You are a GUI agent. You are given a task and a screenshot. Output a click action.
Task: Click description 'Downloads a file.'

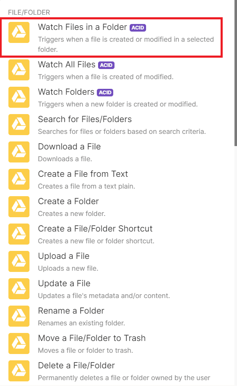point(65,159)
